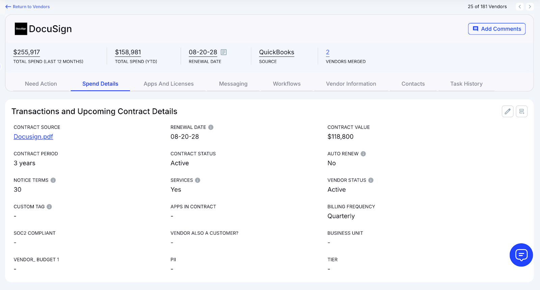Click the 3 years contract period value
Screen dimensions: 540x290
coord(24,163)
